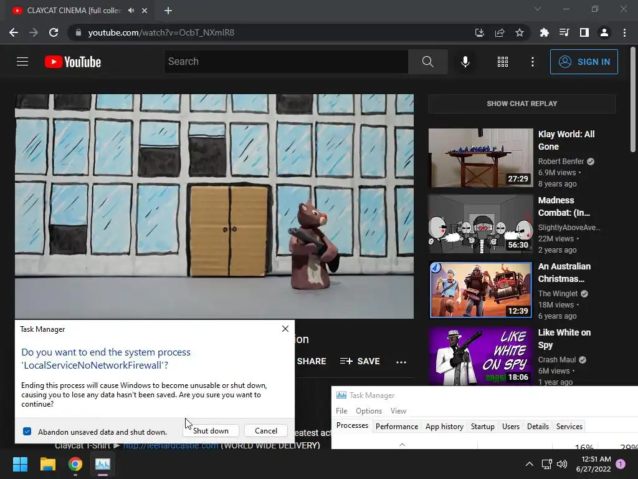Click the install app icon in the address bar
Viewport: 638px width, 479px height.
coord(479,32)
